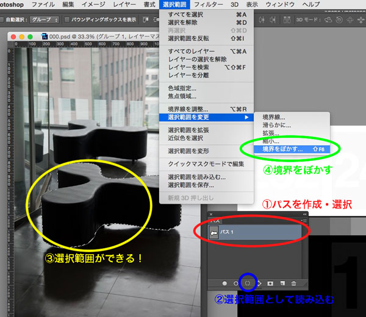Choose クイックマスクモードで編集 from the menu
The width and height of the screenshot is (366, 317).
point(206,164)
